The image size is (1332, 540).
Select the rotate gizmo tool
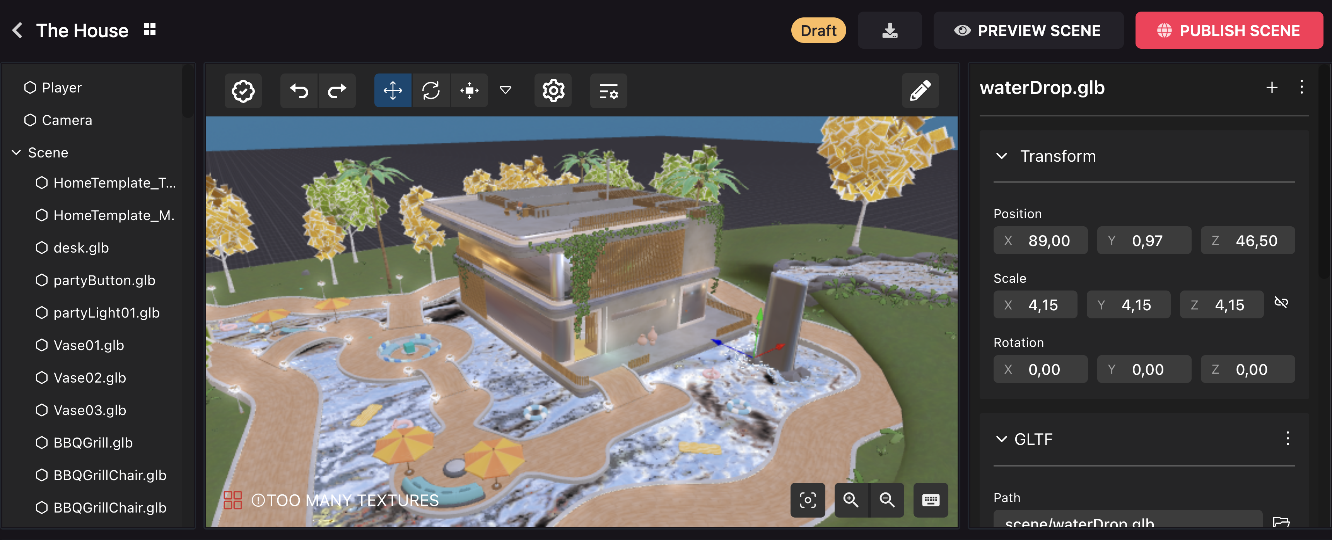(431, 91)
